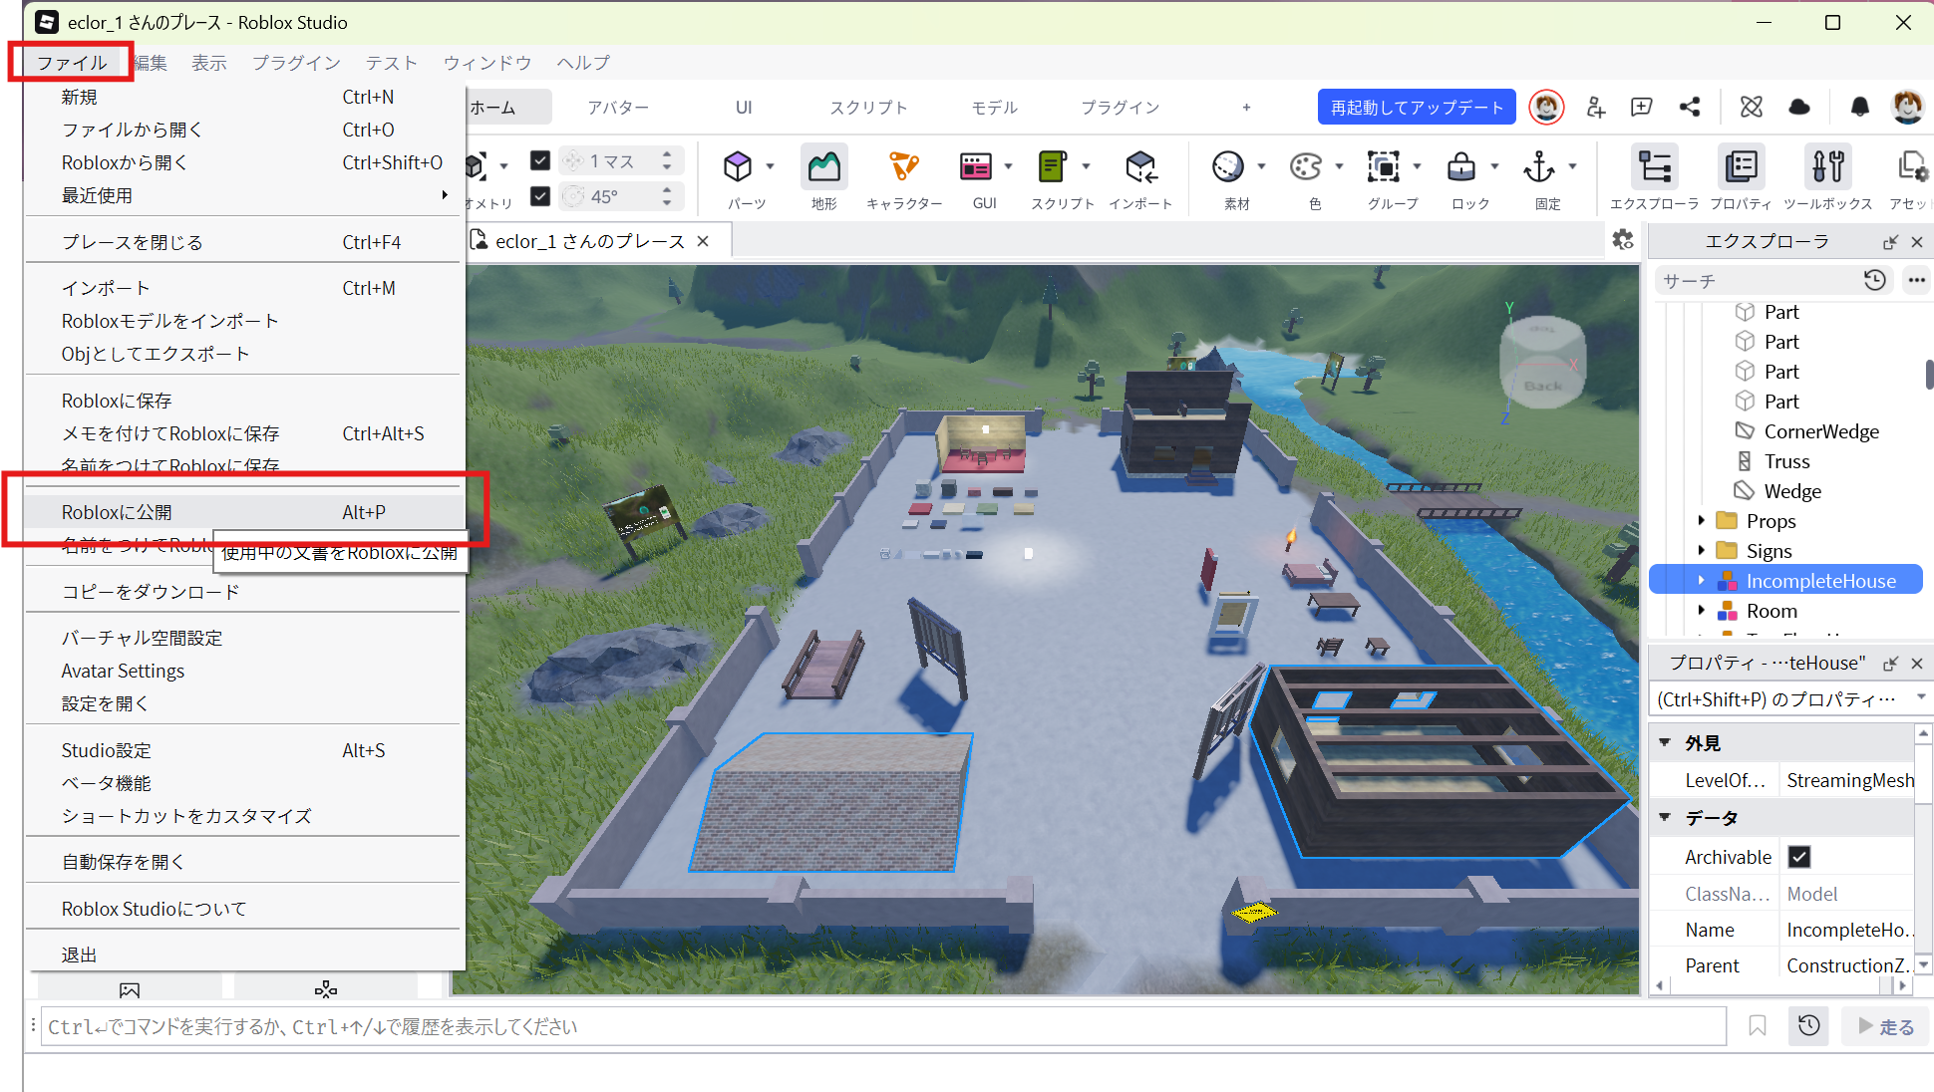Switch to the モデル ribbon tab
The width and height of the screenshot is (1934, 1092).
point(995,108)
